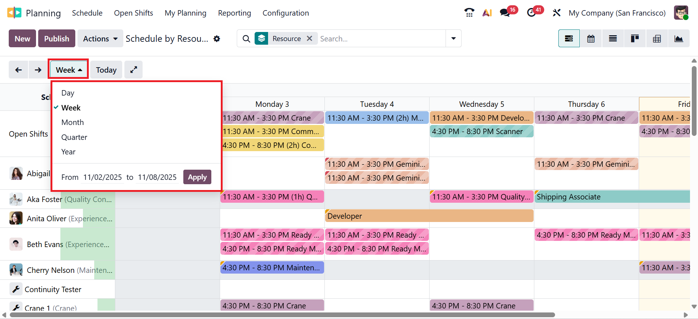Click the Apply date range button

(x=197, y=177)
